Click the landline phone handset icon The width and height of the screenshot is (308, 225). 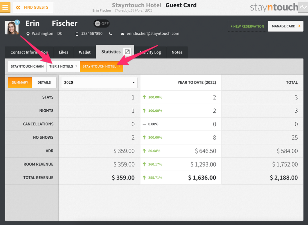[110, 34]
